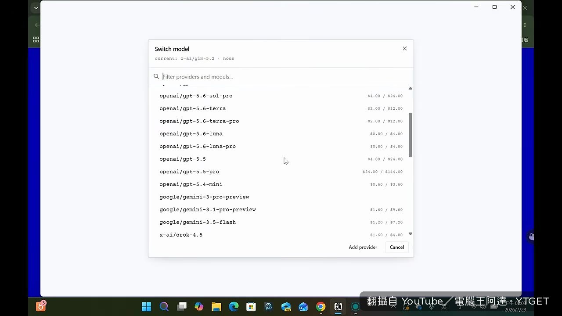Click the model list scrollbar thumb
This screenshot has width=562, height=316.
click(x=411, y=135)
